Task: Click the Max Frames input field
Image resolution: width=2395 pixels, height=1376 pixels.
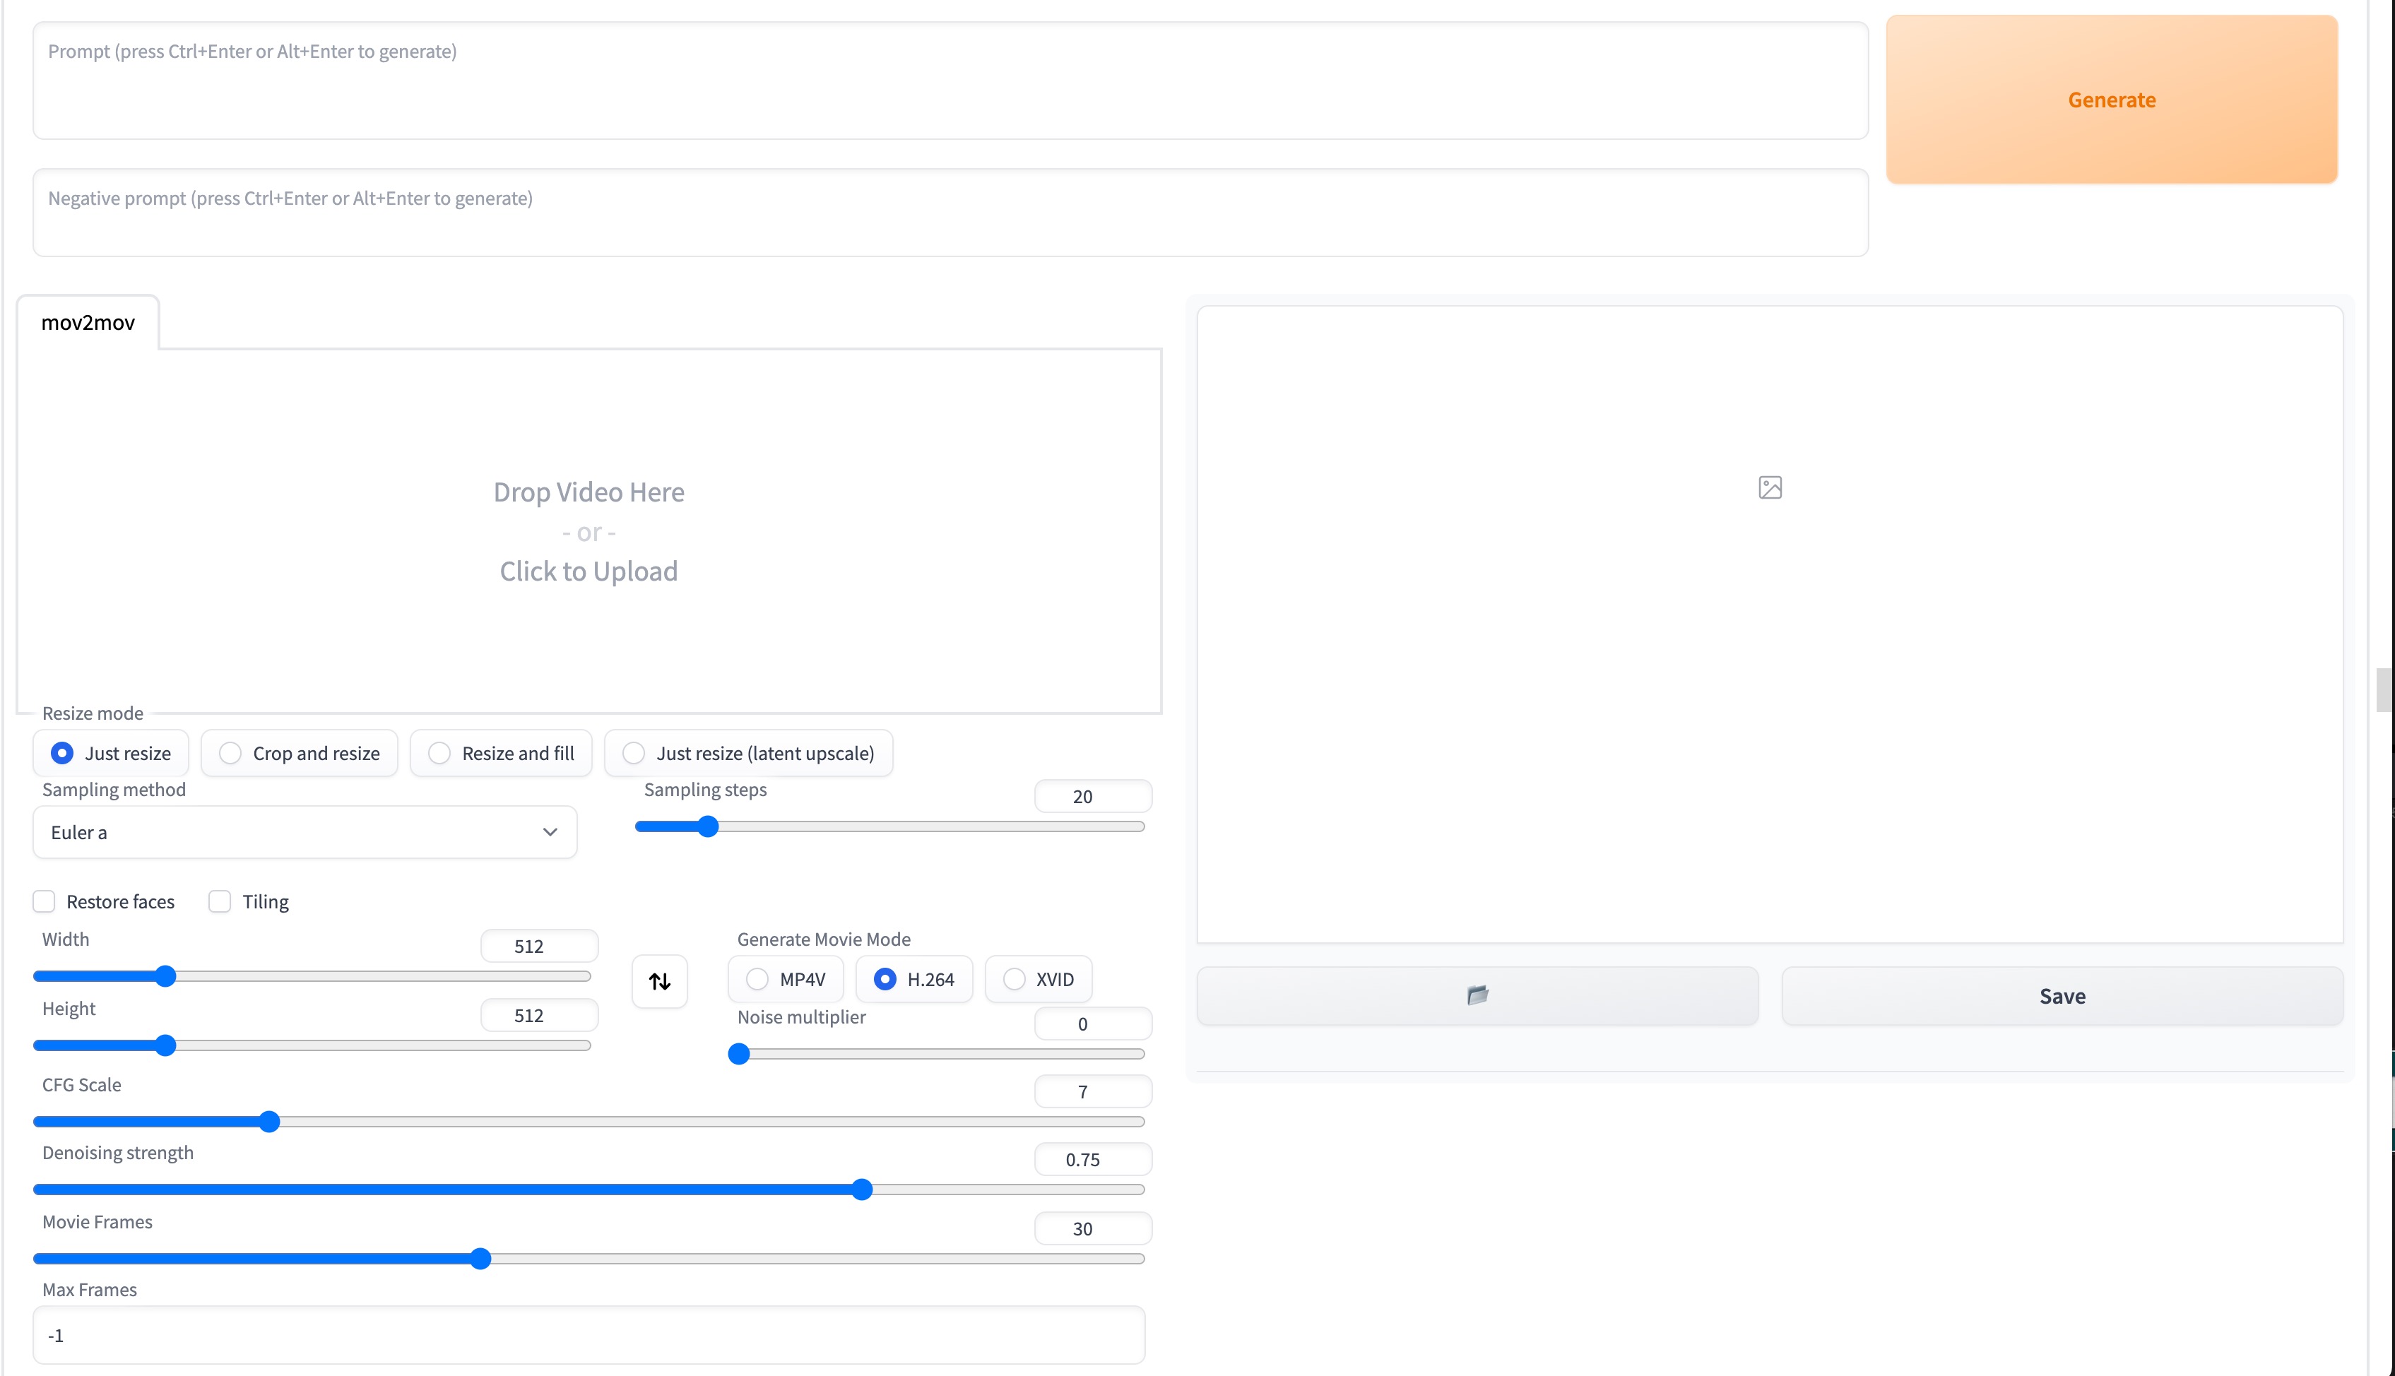Action: click(x=588, y=1334)
